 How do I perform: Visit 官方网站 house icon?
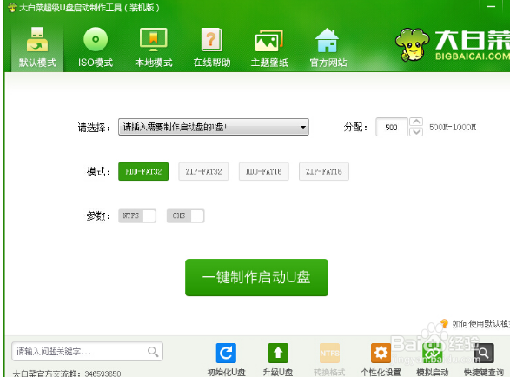(x=328, y=40)
